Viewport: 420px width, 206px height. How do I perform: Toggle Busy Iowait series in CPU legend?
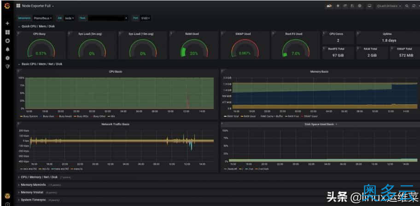64,116
